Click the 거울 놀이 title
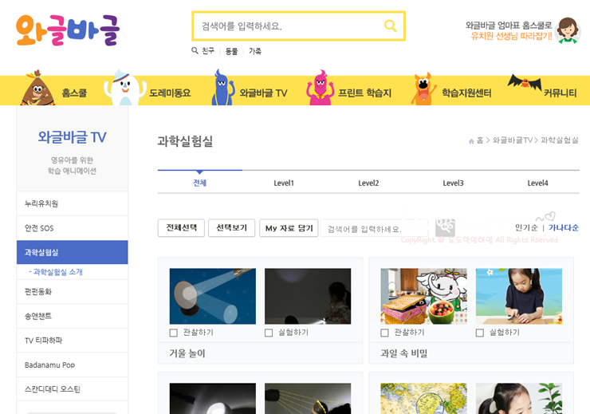This screenshot has width=590, height=414. click(187, 353)
